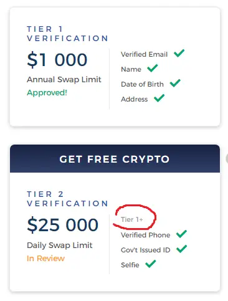Click the Verified Email green checkmark
The image size is (228, 301).
179,53
